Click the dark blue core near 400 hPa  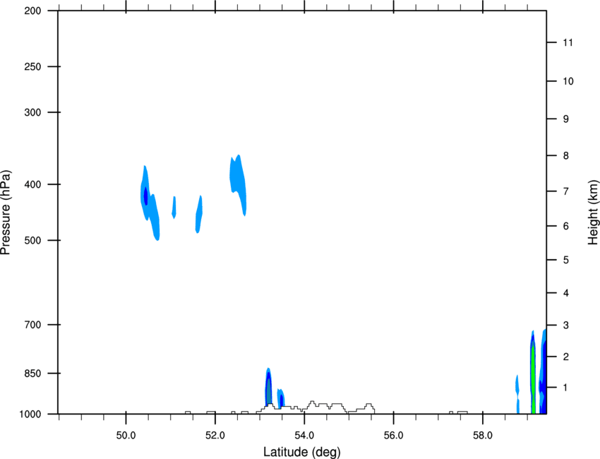point(145,196)
